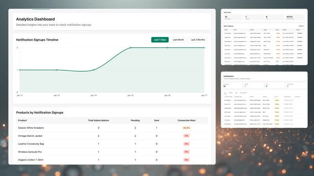Open the Pending tab in Notifications panel
The height and width of the screenshot is (176, 314).
coord(231,93)
